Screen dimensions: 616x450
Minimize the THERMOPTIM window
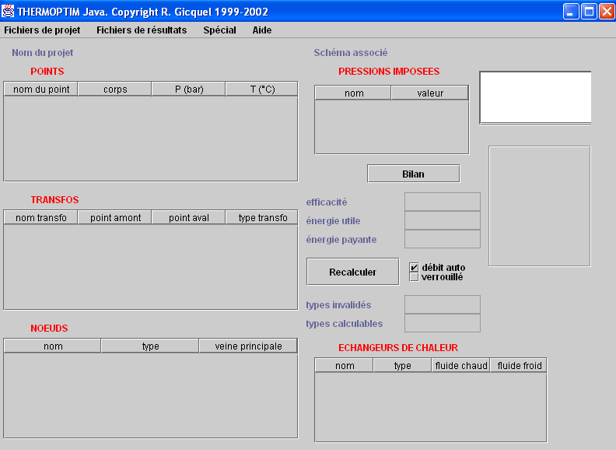tap(570, 12)
